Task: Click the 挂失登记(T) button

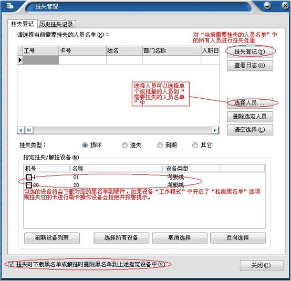Action: click(250, 51)
